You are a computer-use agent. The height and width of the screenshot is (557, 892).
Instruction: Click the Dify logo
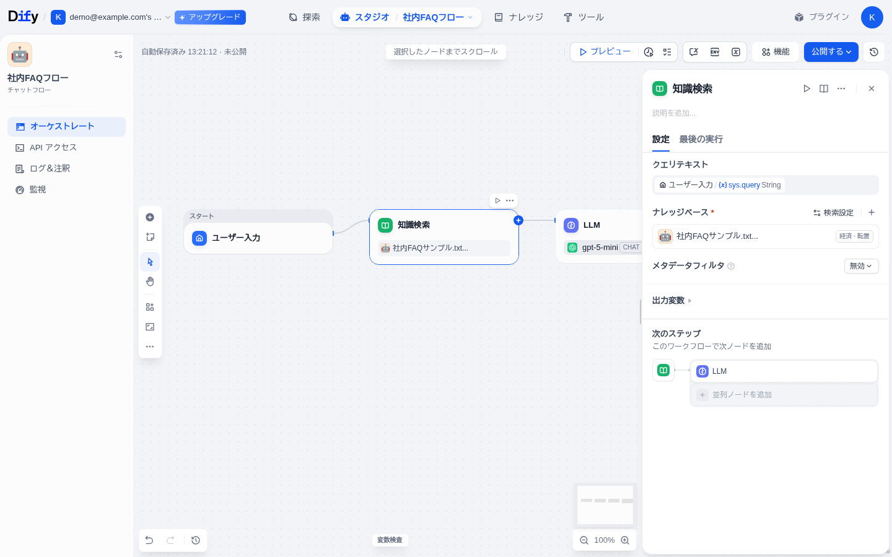tap(23, 17)
